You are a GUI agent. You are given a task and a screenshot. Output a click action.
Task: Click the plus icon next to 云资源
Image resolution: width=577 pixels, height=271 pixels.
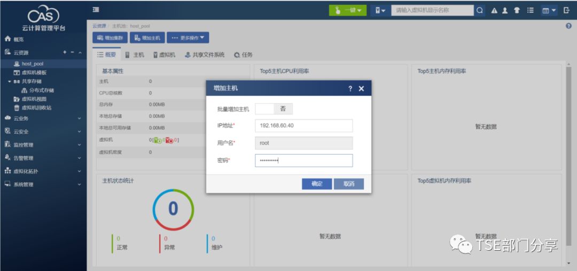pos(65,52)
